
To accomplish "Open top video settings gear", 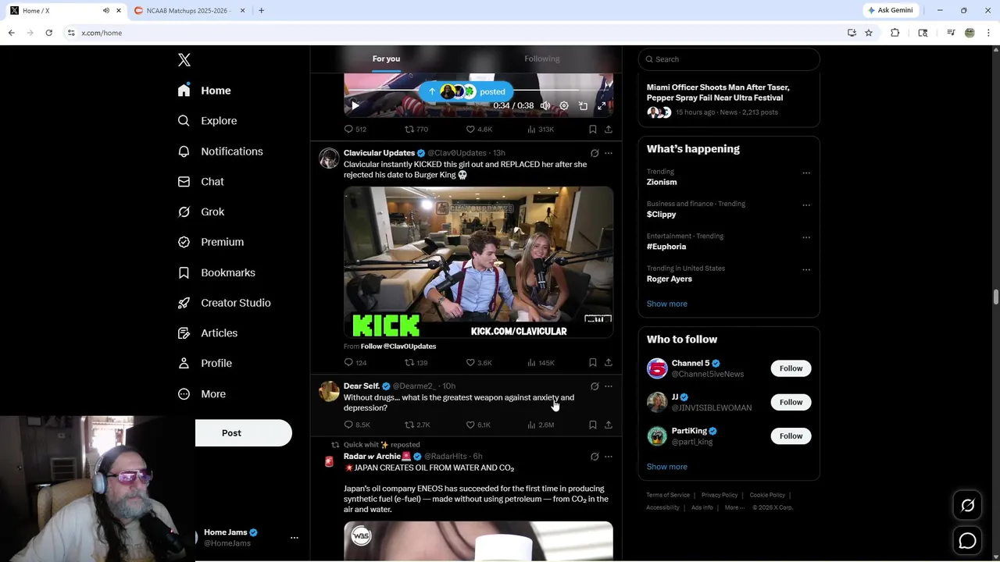I will (x=564, y=105).
